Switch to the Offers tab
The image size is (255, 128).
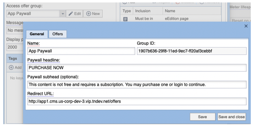pyautogui.click(x=57, y=34)
